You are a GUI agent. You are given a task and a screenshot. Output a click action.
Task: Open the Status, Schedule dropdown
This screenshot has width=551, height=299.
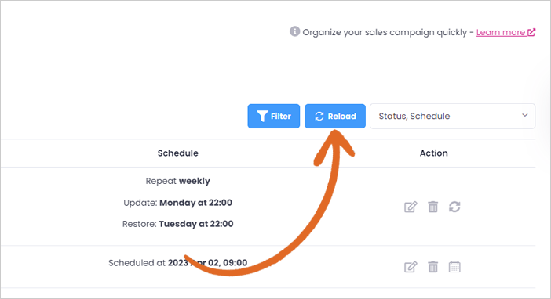tap(452, 116)
